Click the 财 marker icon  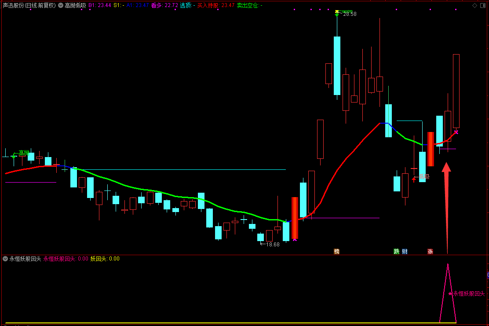[x=405, y=252]
